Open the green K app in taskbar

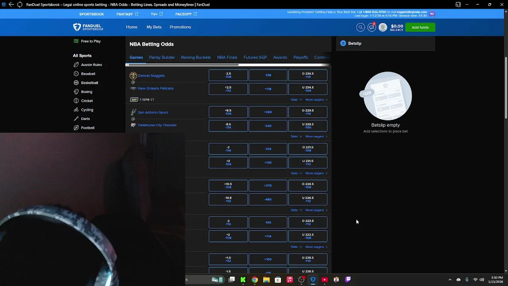point(243,280)
